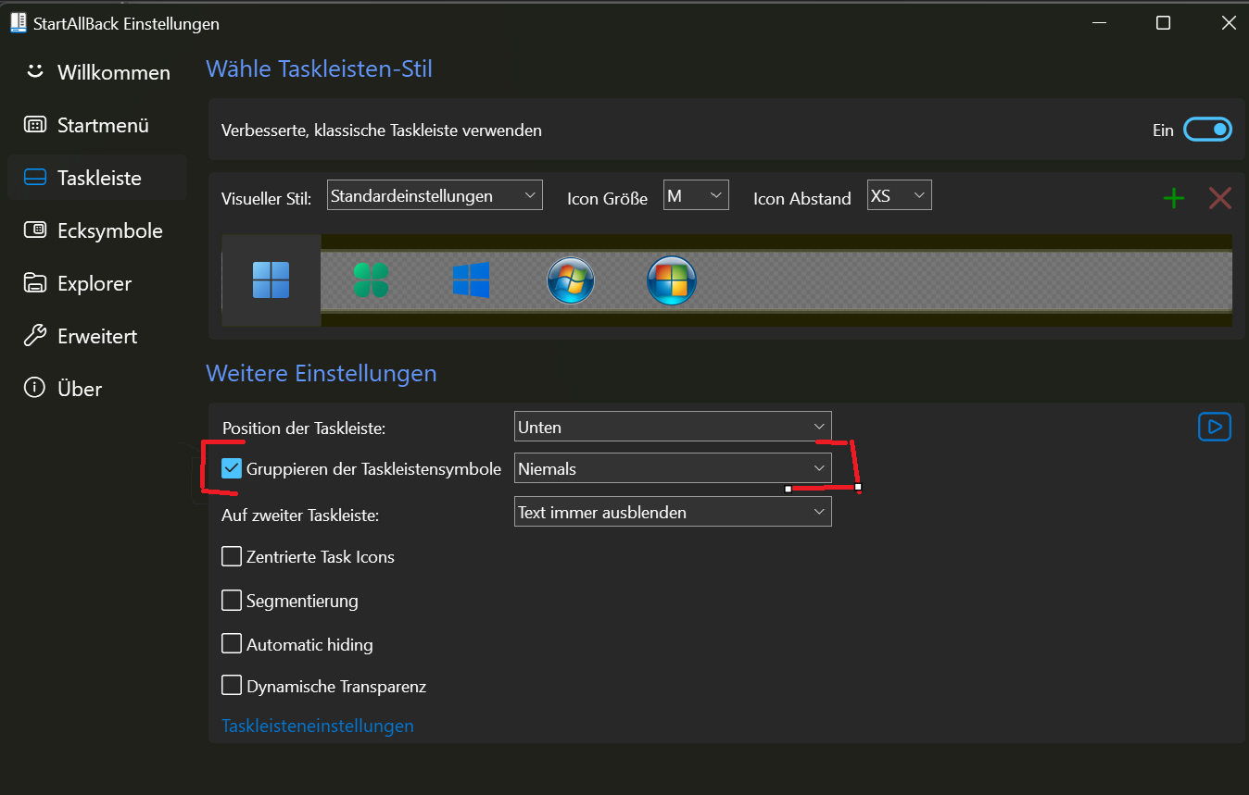
Task: Expand the Icon Abstand dropdown
Action: [x=899, y=195]
